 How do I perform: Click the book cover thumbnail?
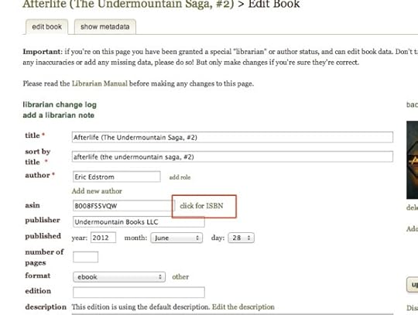[412, 160]
